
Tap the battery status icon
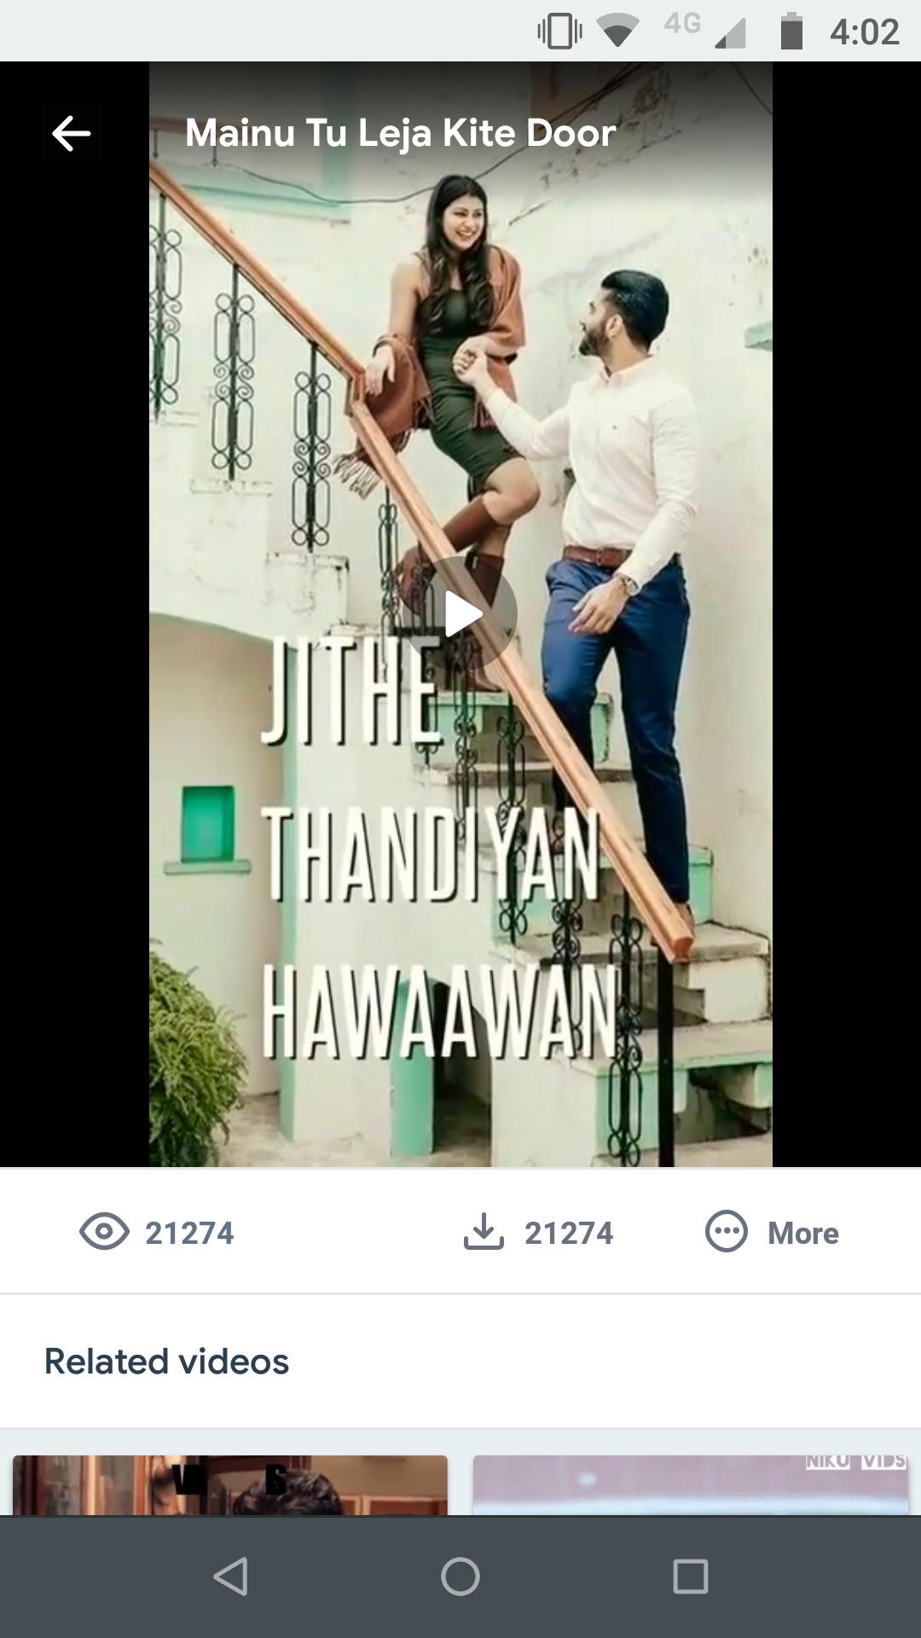[x=791, y=32]
